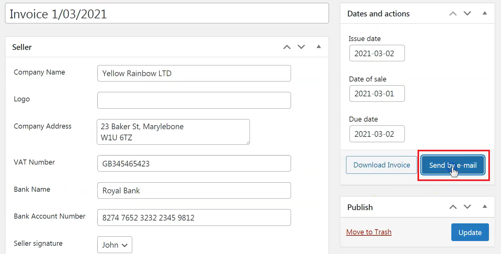Click the Issue date label

[x=365, y=39]
